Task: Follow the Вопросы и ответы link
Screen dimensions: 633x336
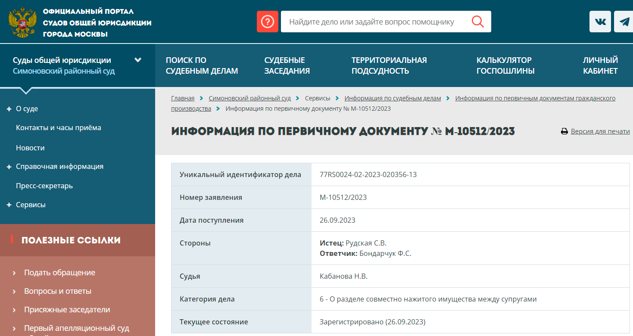Action: tap(58, 291)
